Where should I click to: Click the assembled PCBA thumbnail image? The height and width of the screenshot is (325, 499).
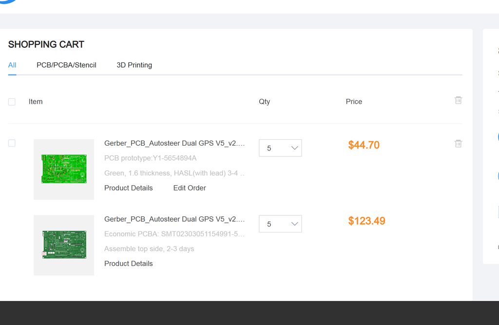(63, 245)
